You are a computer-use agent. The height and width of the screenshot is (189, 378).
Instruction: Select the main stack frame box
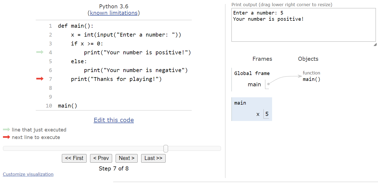252,109
